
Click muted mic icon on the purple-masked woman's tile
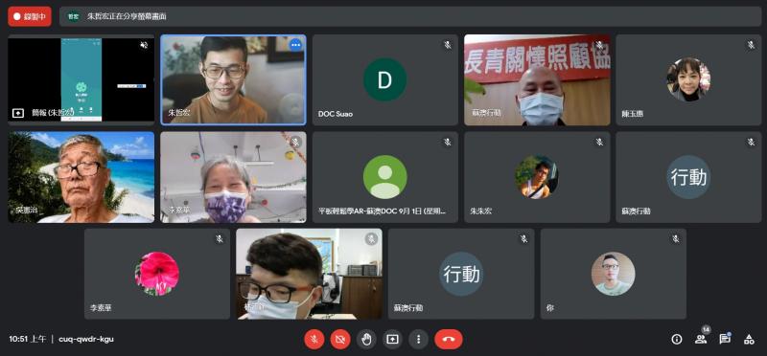pyautogui.click(x=295, y=142)
